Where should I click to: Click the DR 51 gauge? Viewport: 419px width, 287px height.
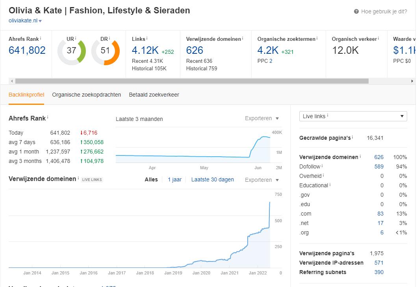click(106, 51)
